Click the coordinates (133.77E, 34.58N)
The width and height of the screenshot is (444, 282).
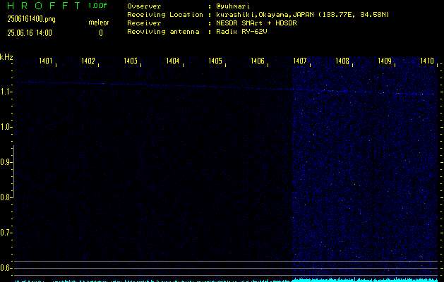tap(354, 15)
